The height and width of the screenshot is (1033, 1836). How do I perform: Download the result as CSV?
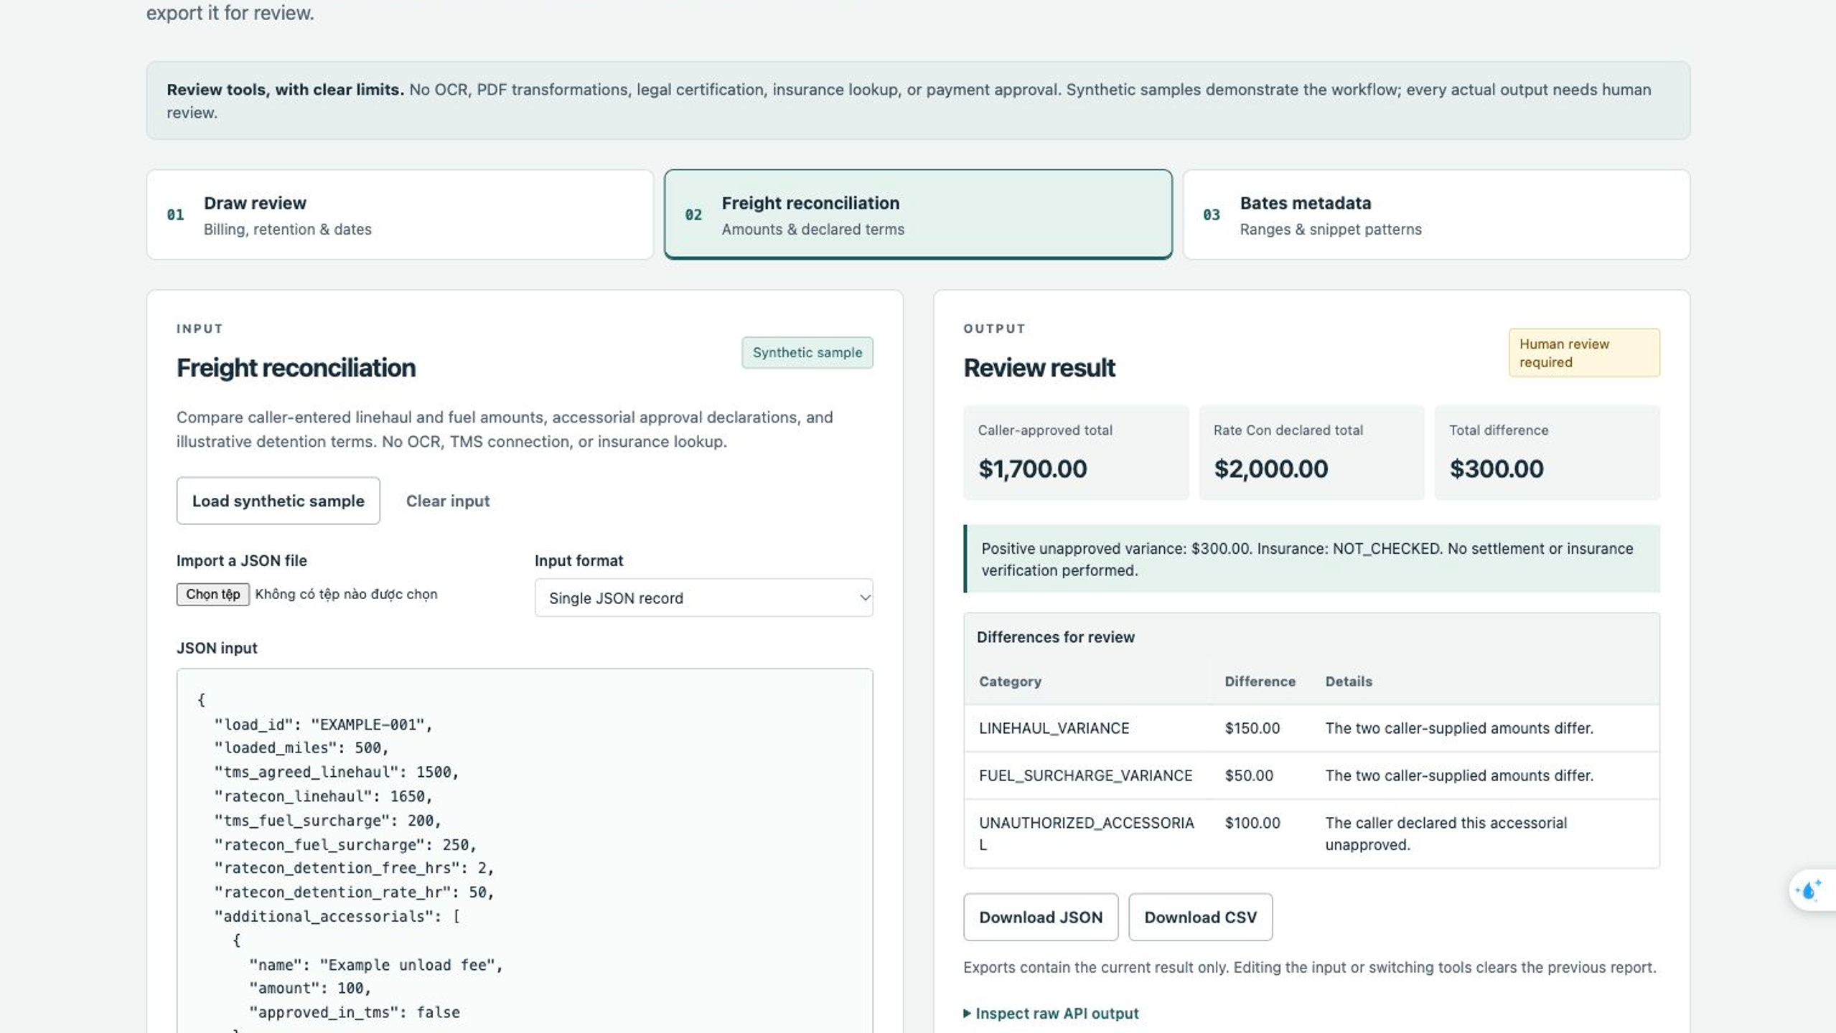[1200, 917]
